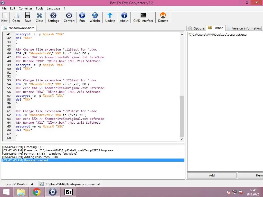Screen dimensions: 263x197
Task: Click the aescrypt.exe file icon in Embed list
Action: click(x=190, y=35)
